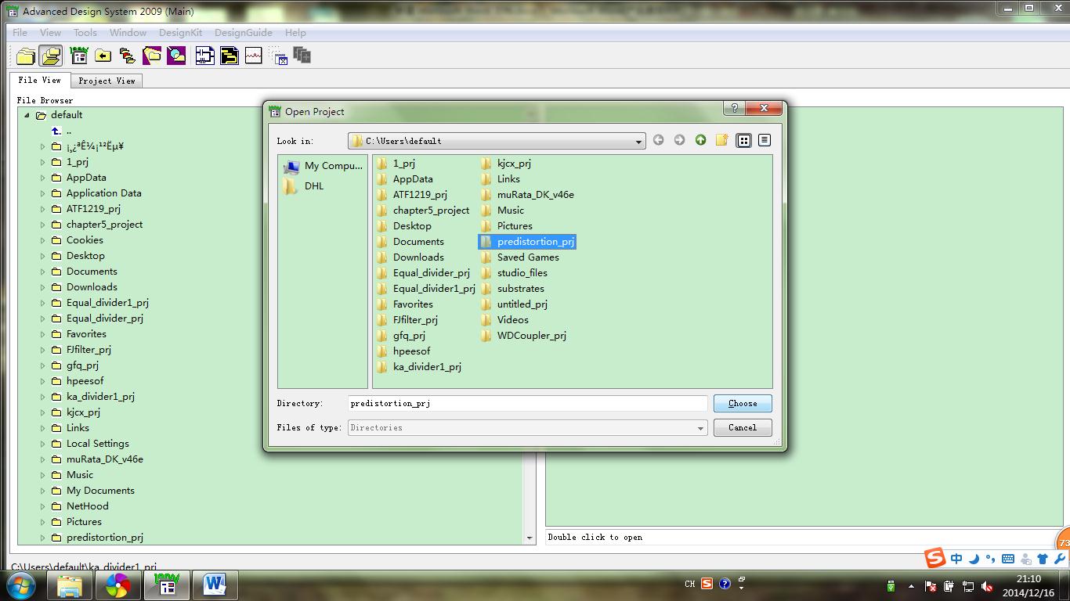Select kjcx_prj in the File Browser tree

tap(83, 412)
